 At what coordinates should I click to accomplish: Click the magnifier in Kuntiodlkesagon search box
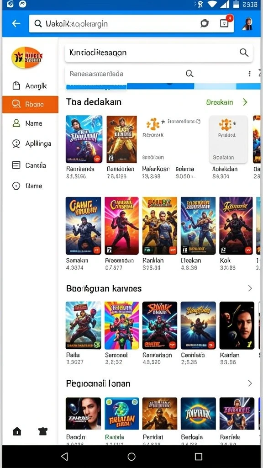click(244, 53)
